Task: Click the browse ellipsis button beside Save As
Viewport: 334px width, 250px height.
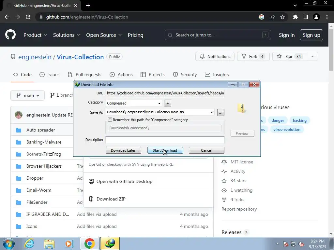Action: (221, 112)
